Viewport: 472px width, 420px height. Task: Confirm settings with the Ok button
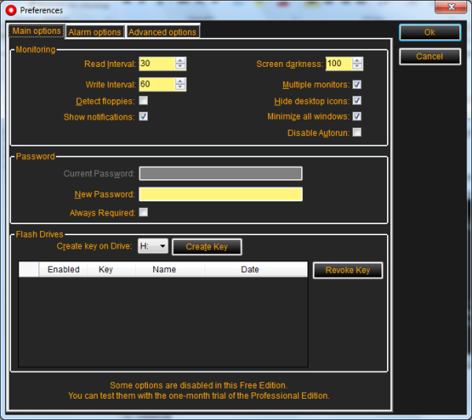(x=430, y=32)
